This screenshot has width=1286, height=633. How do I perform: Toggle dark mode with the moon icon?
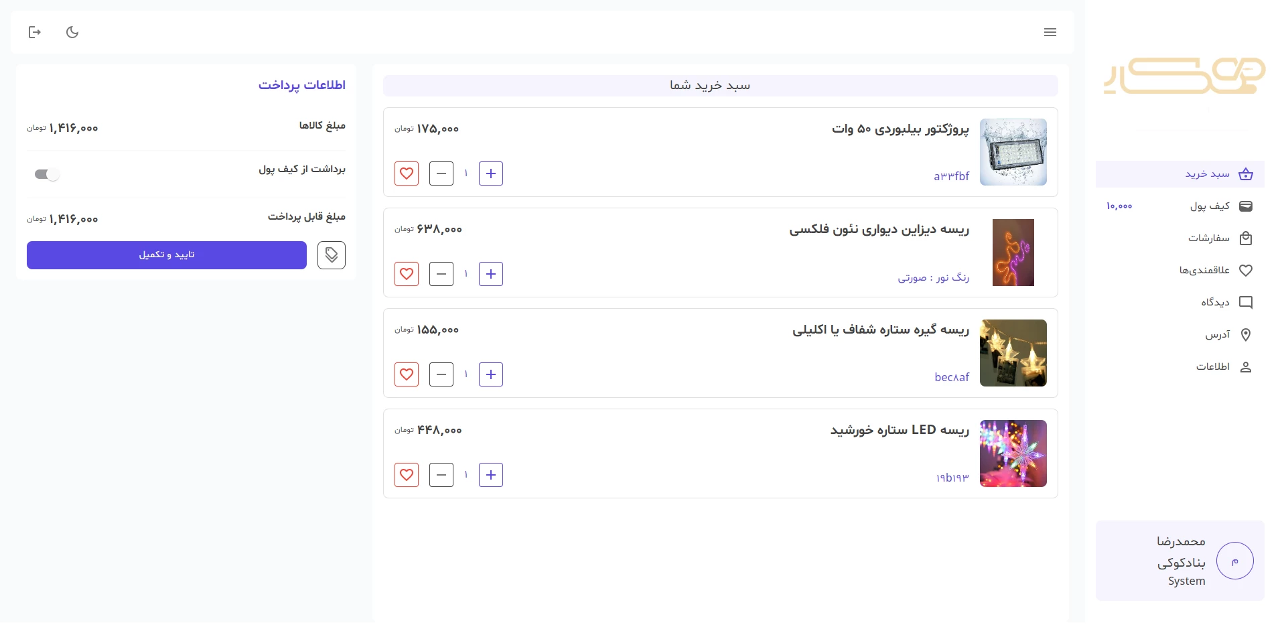[72, 32]
